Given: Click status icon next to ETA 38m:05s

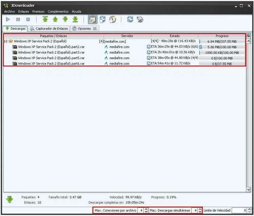Looking at the screenshot, I should pyautogui.click(x=149, y=58).
